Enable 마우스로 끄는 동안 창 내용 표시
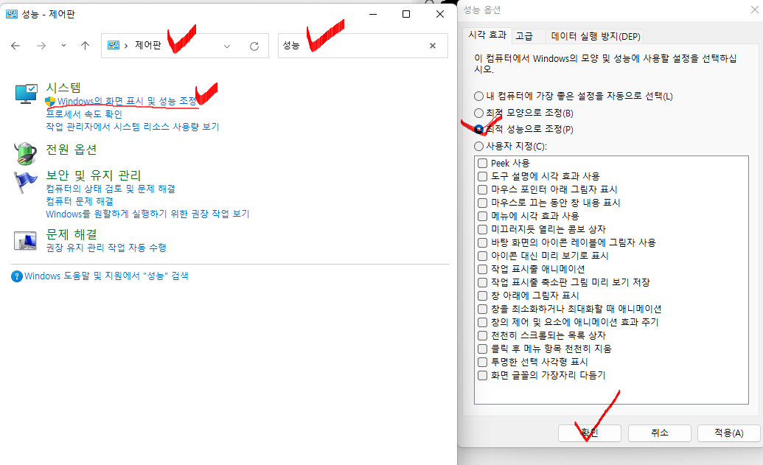The image size is (763, 465). [482, 203]
